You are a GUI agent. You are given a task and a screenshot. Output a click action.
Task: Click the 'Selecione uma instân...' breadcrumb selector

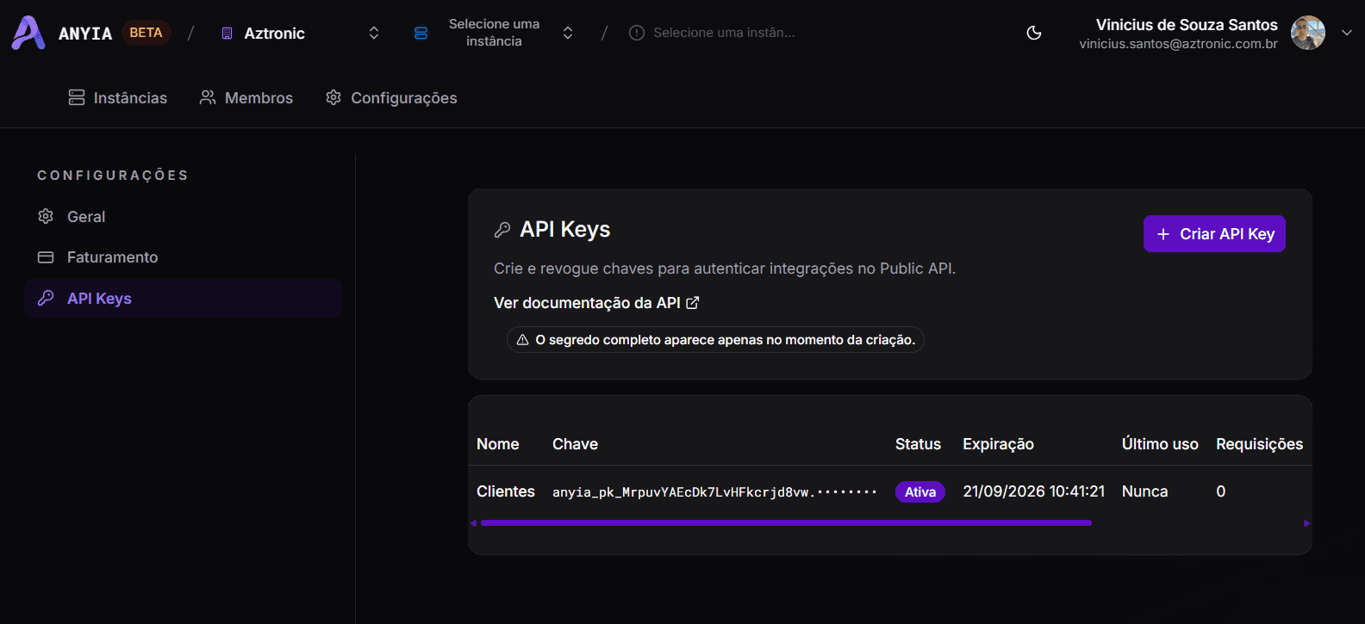[x=712, y=33]
